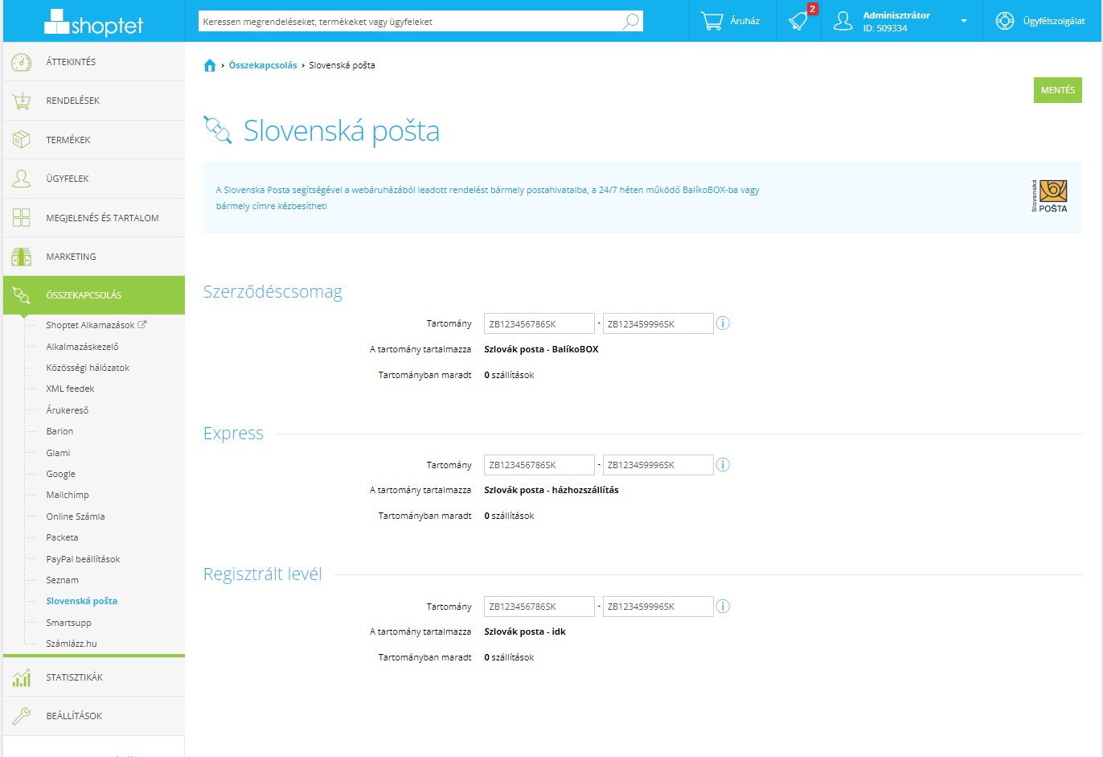This screenshot has width=1103, height=757.
Task: Go to home via breadcrumb house icon
Action: pyautogui.click(x=210, y=65)
